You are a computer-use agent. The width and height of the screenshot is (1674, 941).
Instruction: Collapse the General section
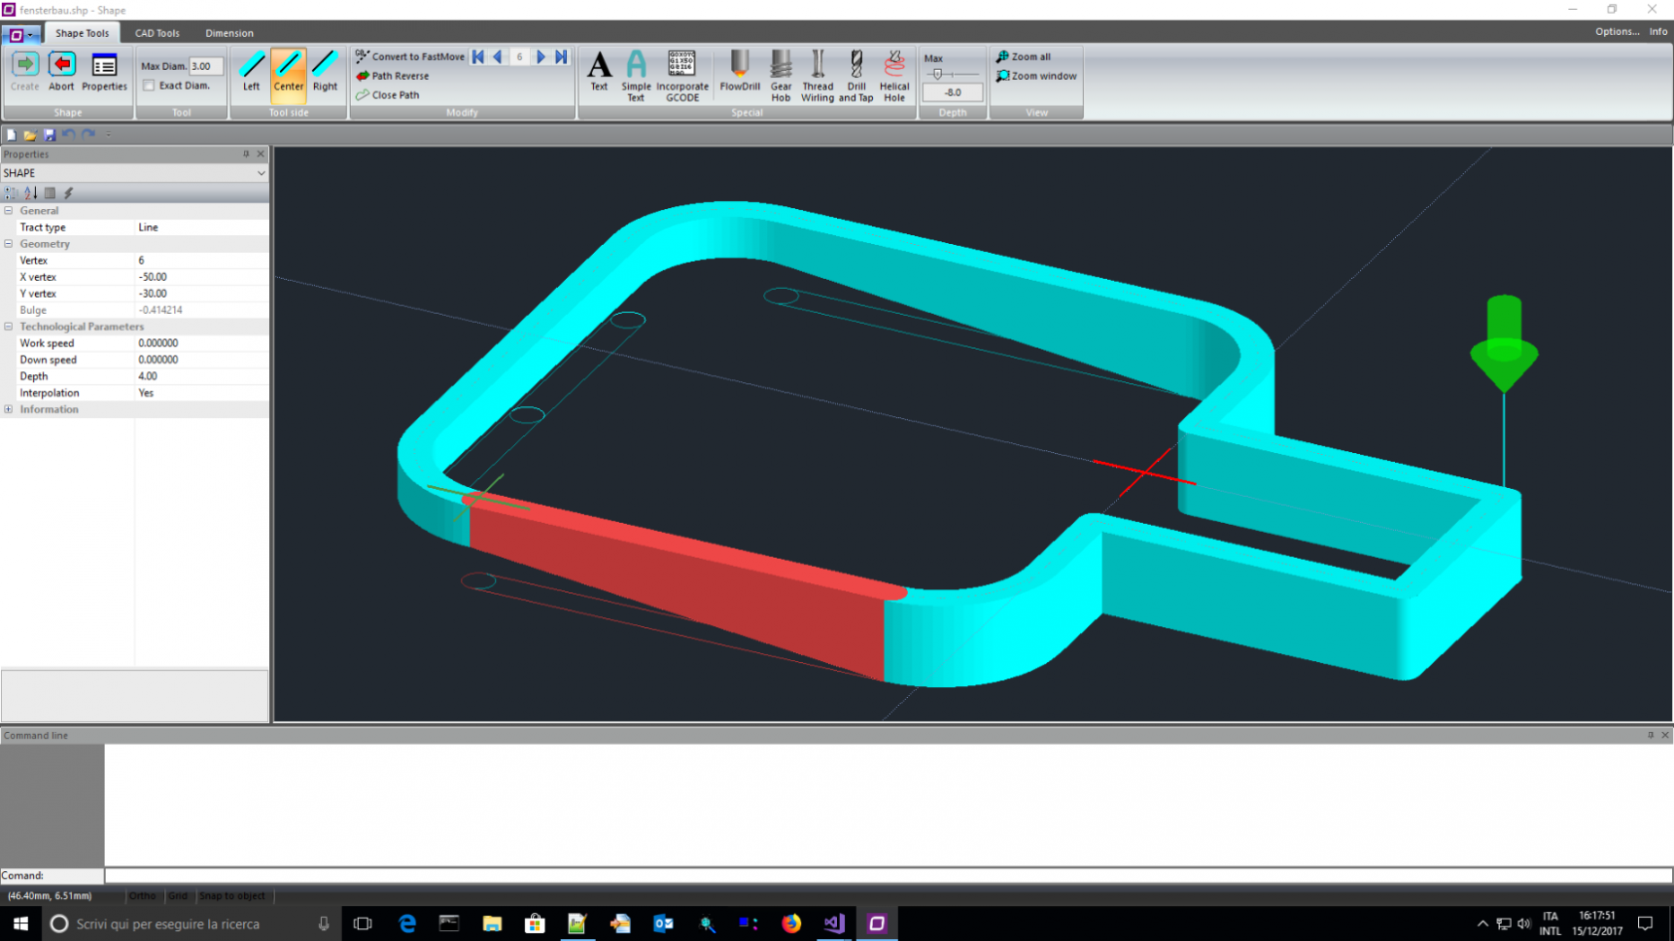pyautogui.click(x=8, y=210)
